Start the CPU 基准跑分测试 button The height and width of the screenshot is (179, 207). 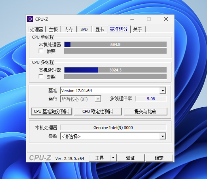[x=52, y=111]
